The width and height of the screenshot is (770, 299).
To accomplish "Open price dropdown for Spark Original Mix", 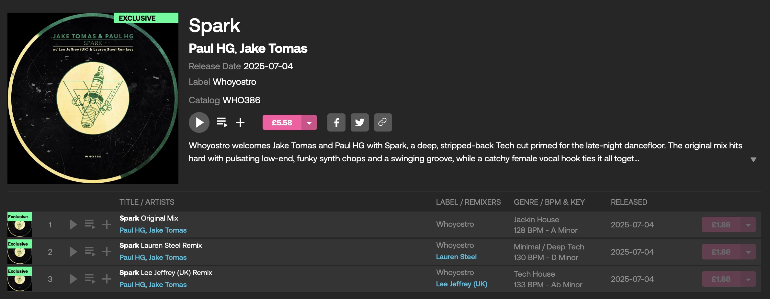I will click(748, 224).
